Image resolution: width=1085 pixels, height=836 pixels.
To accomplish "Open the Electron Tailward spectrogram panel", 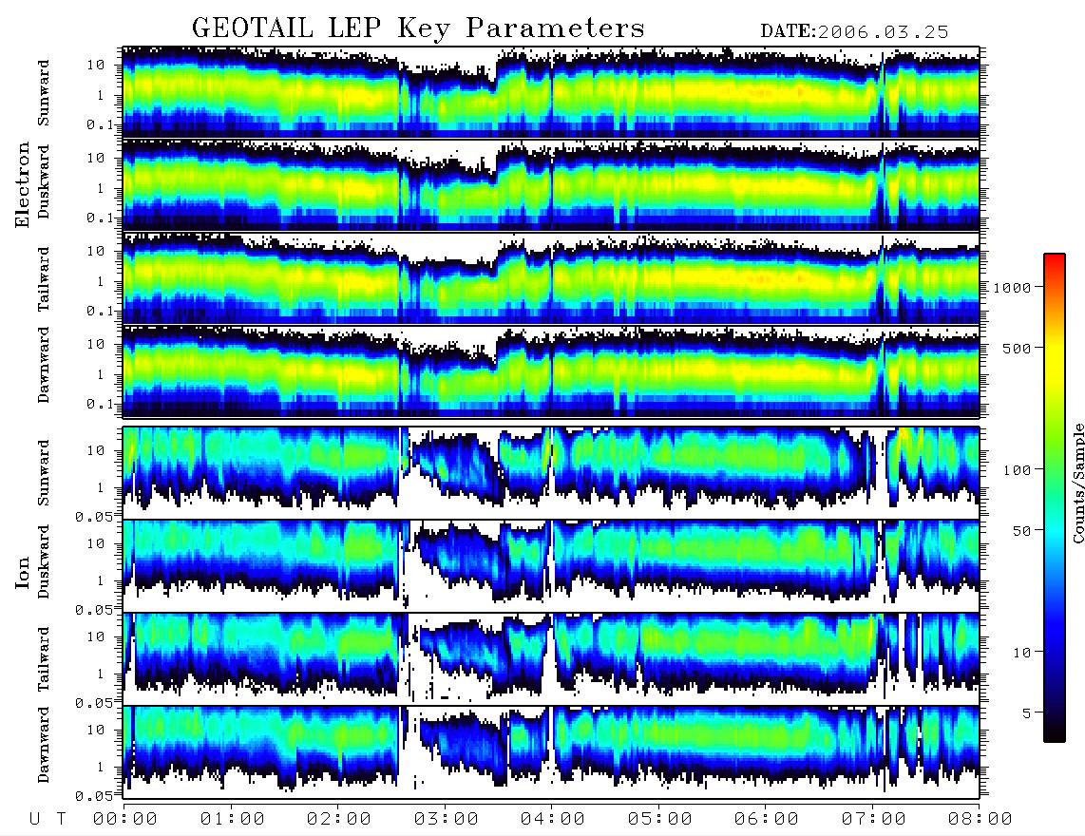I will coord(551,278).
